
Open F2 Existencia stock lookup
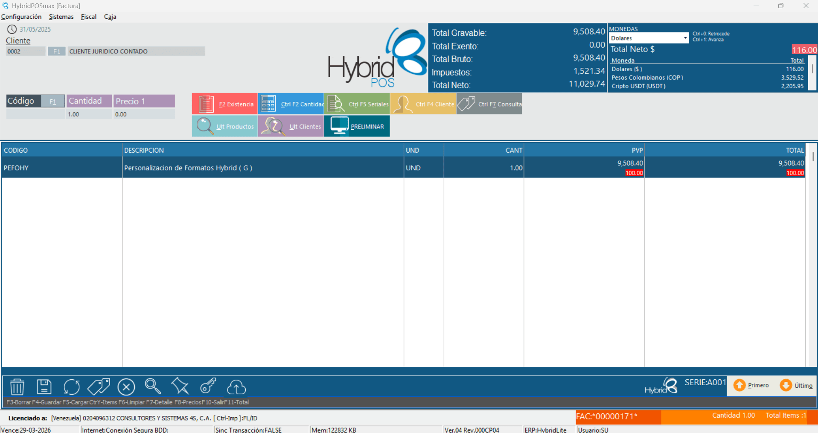coord(225,104)
